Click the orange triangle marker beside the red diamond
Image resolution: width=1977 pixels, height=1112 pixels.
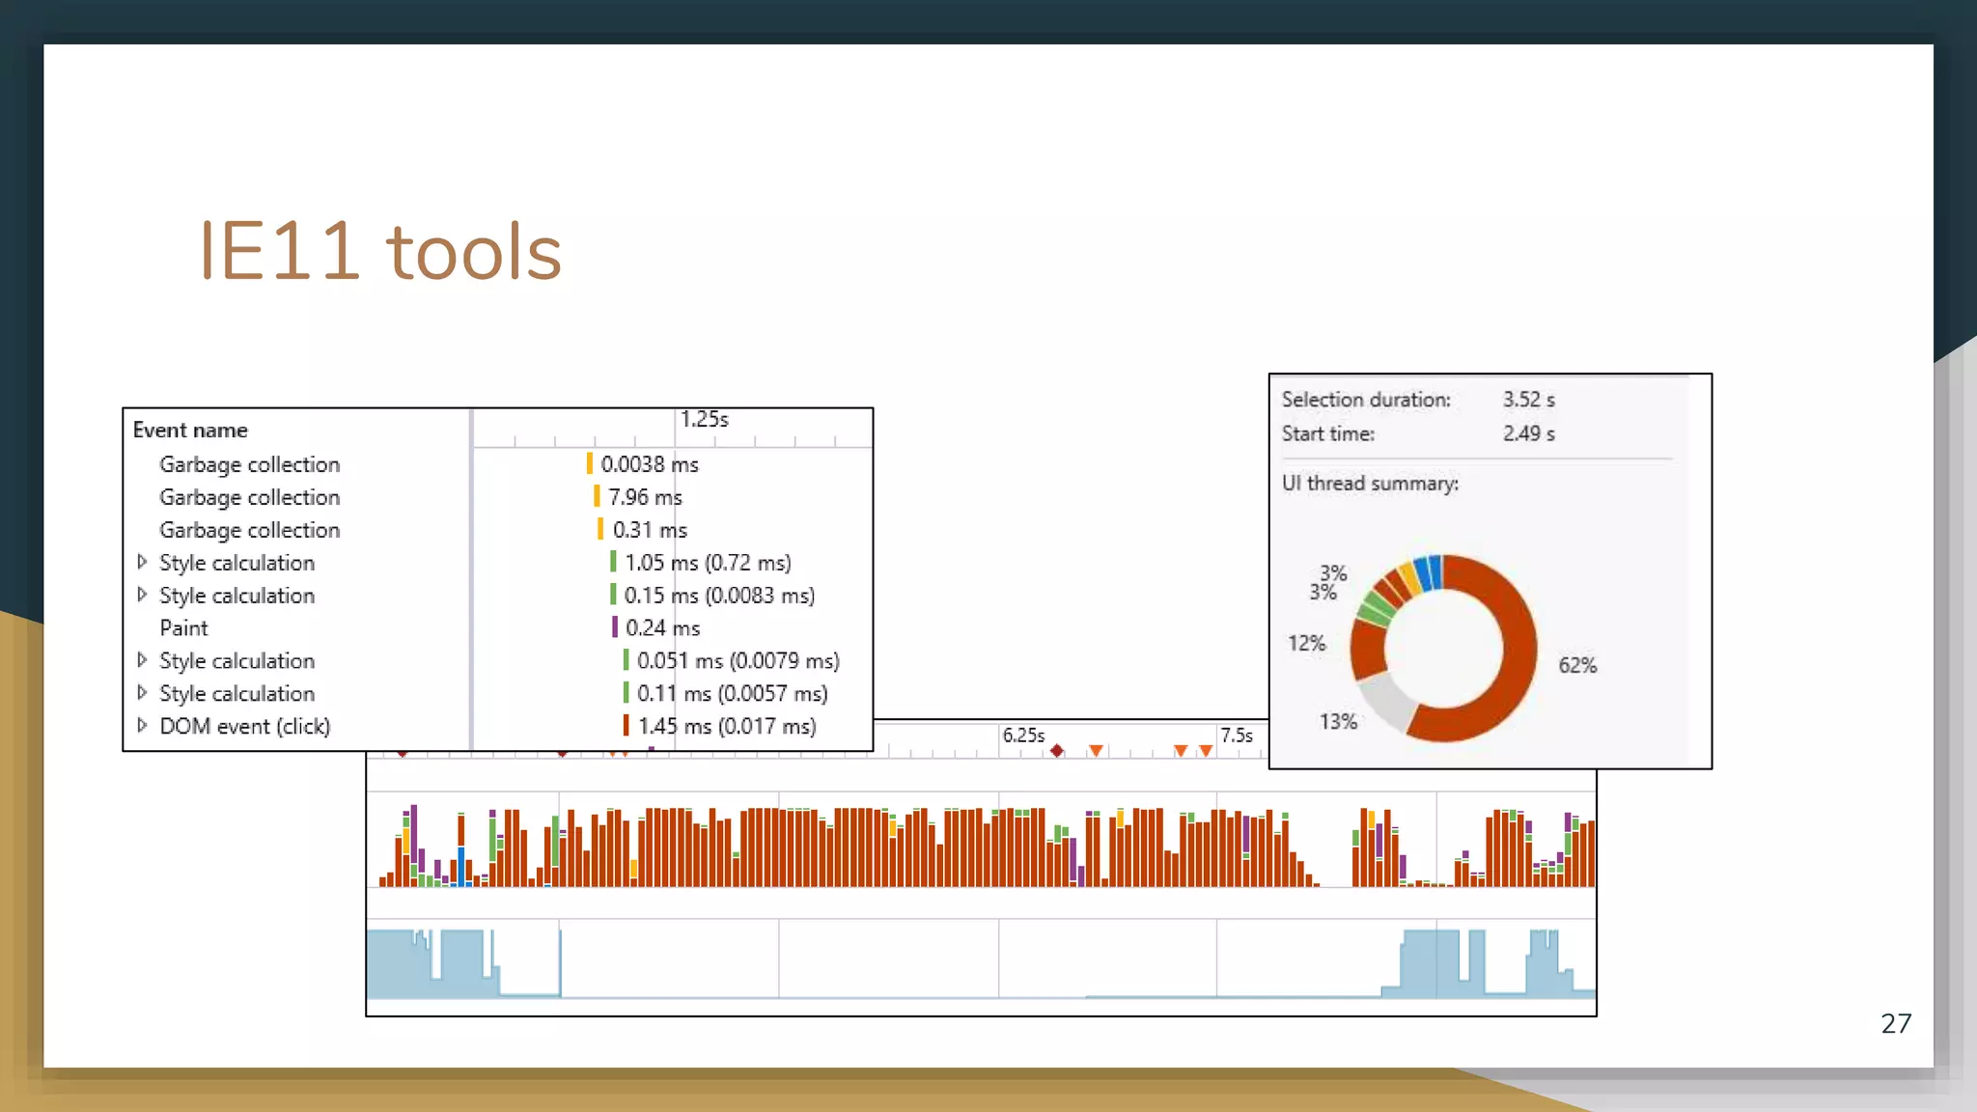(1096, 750)
